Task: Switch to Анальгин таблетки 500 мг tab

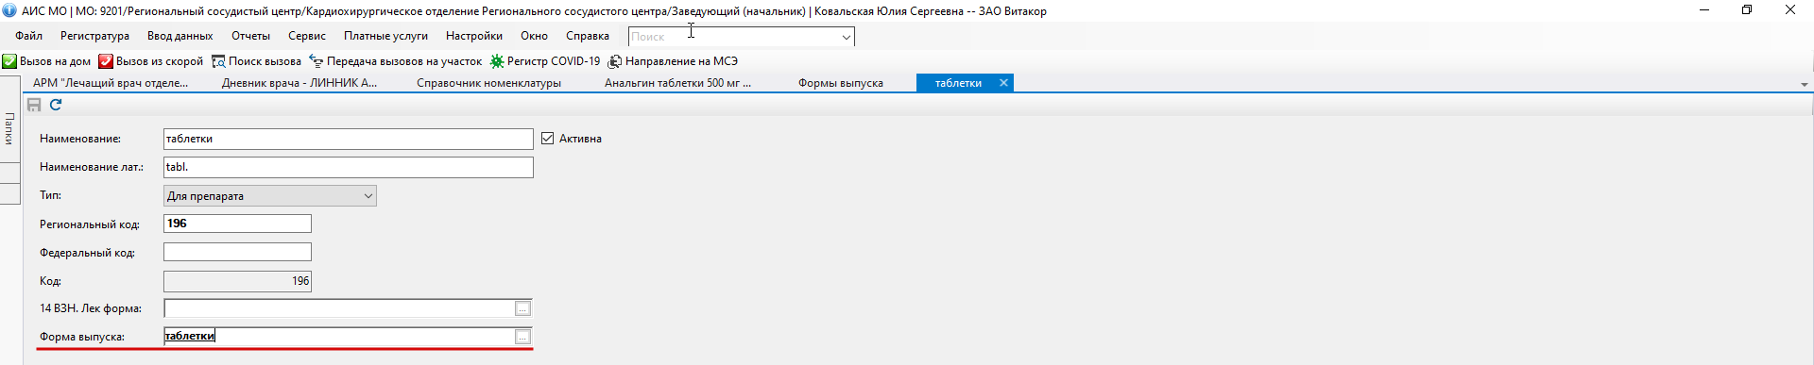Action: click(677, 83)
